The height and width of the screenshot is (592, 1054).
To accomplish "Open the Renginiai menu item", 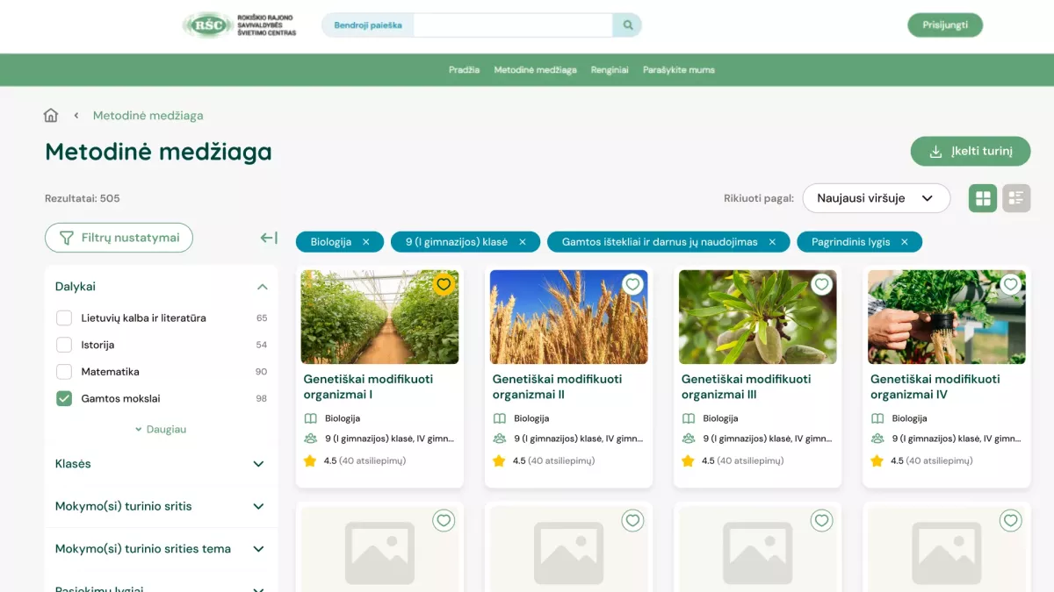I will pyautogui.click(x=610, y=69).
